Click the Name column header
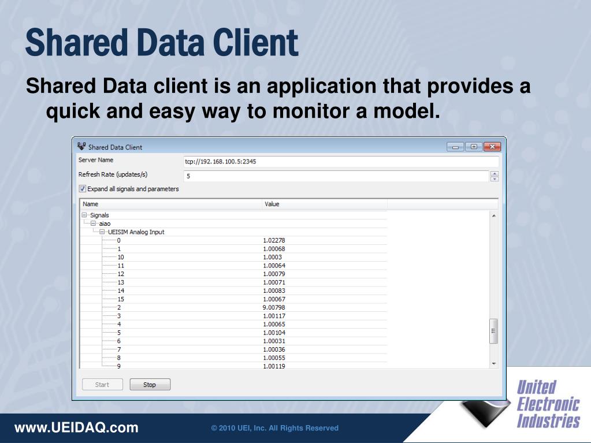 point(171,204)
